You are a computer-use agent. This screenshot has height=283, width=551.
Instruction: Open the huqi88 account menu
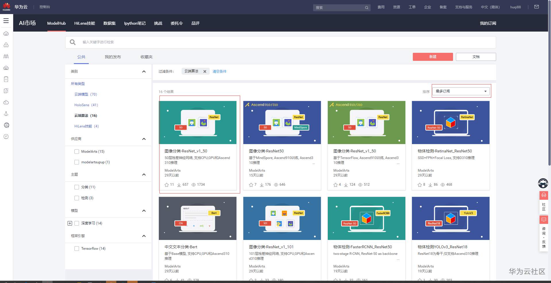(515, 7)
